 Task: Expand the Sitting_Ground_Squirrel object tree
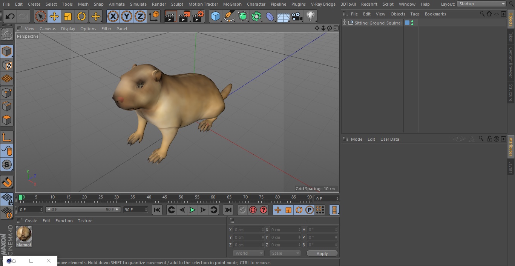pos(344,23)
